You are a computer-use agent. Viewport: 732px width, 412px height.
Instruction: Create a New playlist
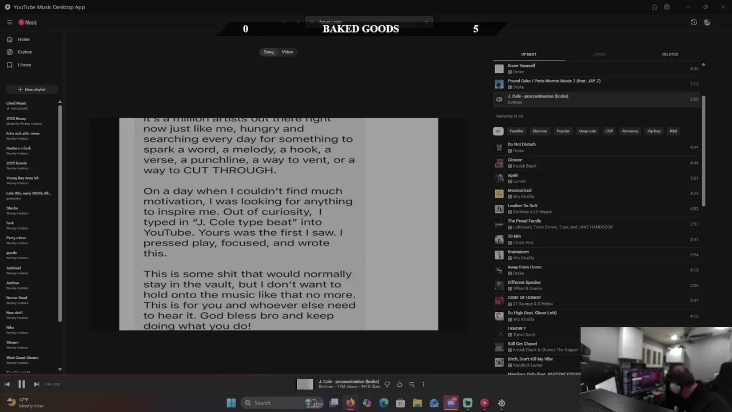click(x=31, y=89)
